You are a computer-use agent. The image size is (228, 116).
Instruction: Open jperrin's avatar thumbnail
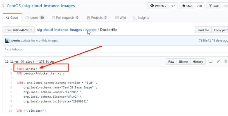pyautogui.click(x=7, y=41)
